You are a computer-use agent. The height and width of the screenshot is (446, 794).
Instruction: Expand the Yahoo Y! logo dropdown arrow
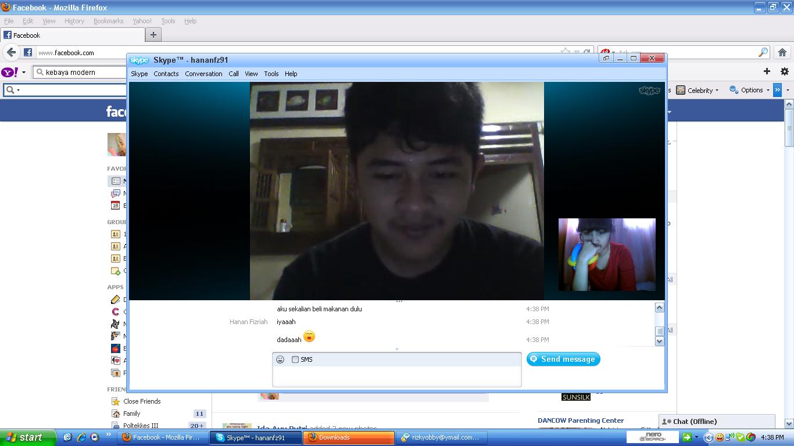pyautogui.click(x=24, y=73)
